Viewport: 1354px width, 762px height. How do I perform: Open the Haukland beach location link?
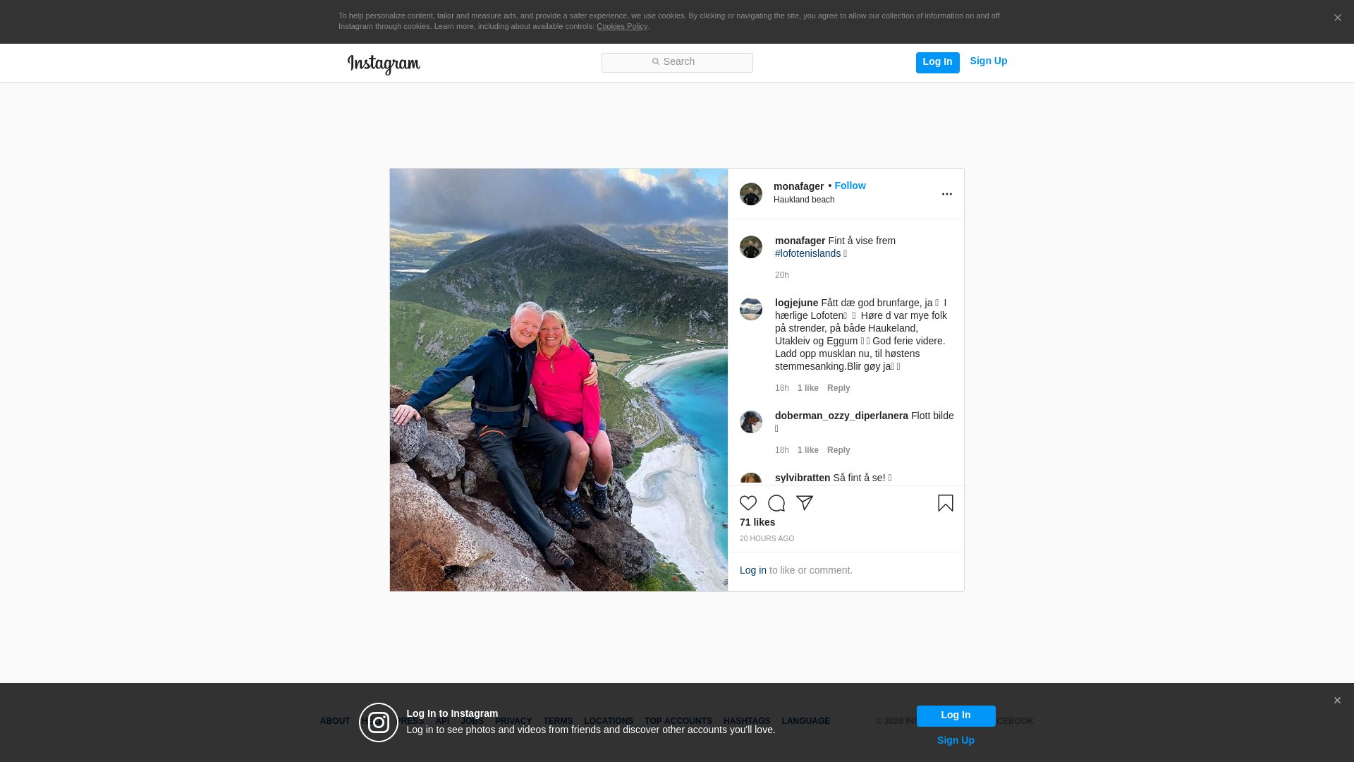[804, 200]
